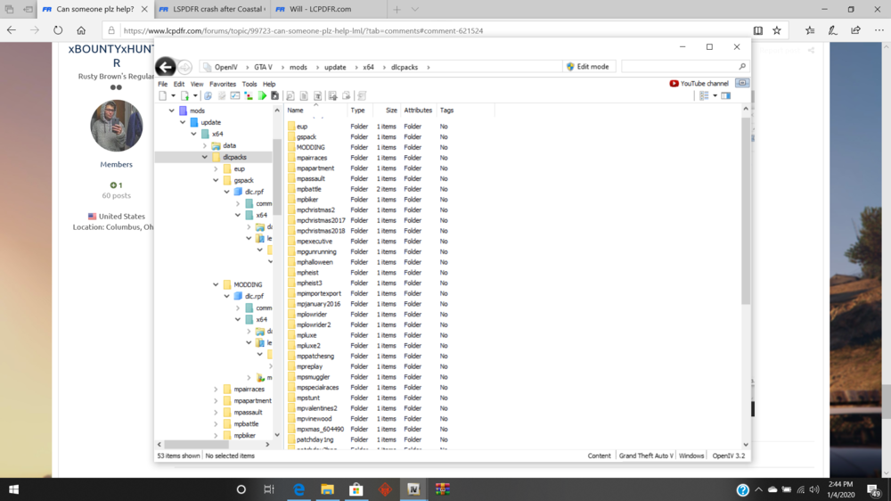Open mpchristmas2018 folder in file list
891x501 pixels.
(321, 231)
